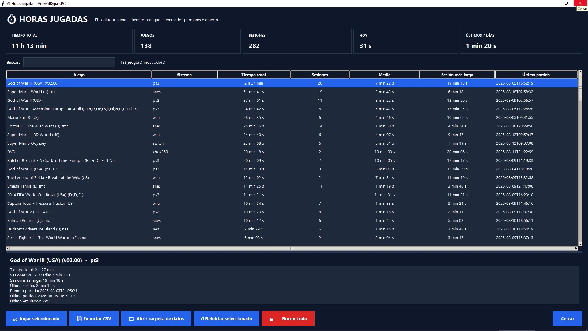Delete everything with Borrar todo button
The width and height of the screenshot is (588, 331).
(288, 319)
